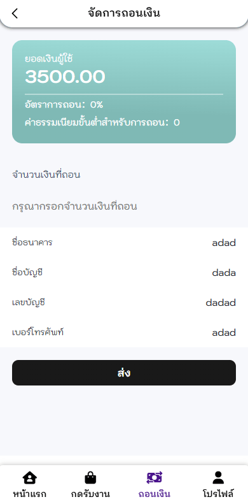Click the ชื่อบัญชี value dada

(x=224, y=273)
